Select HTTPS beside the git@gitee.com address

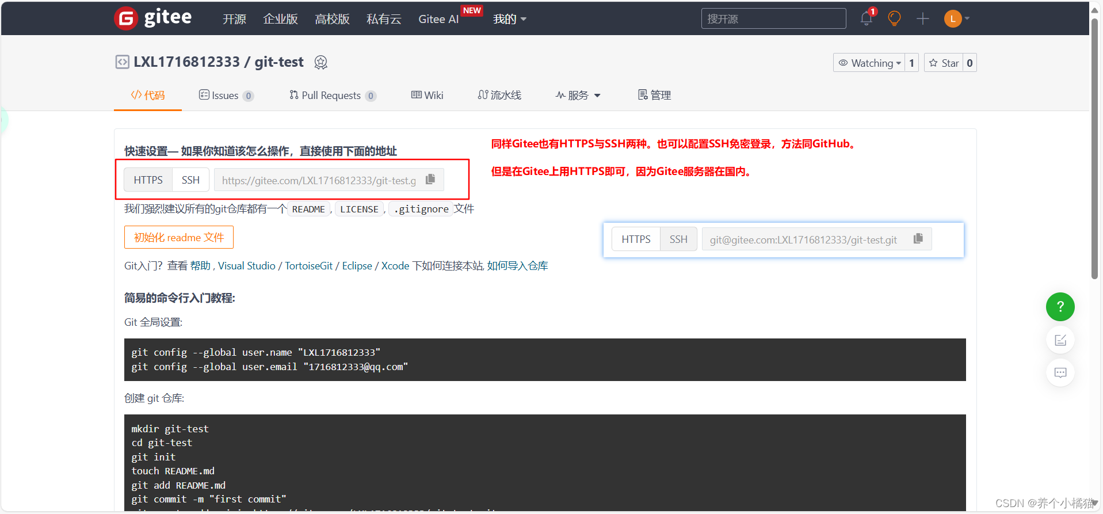[x=636, y=239]
